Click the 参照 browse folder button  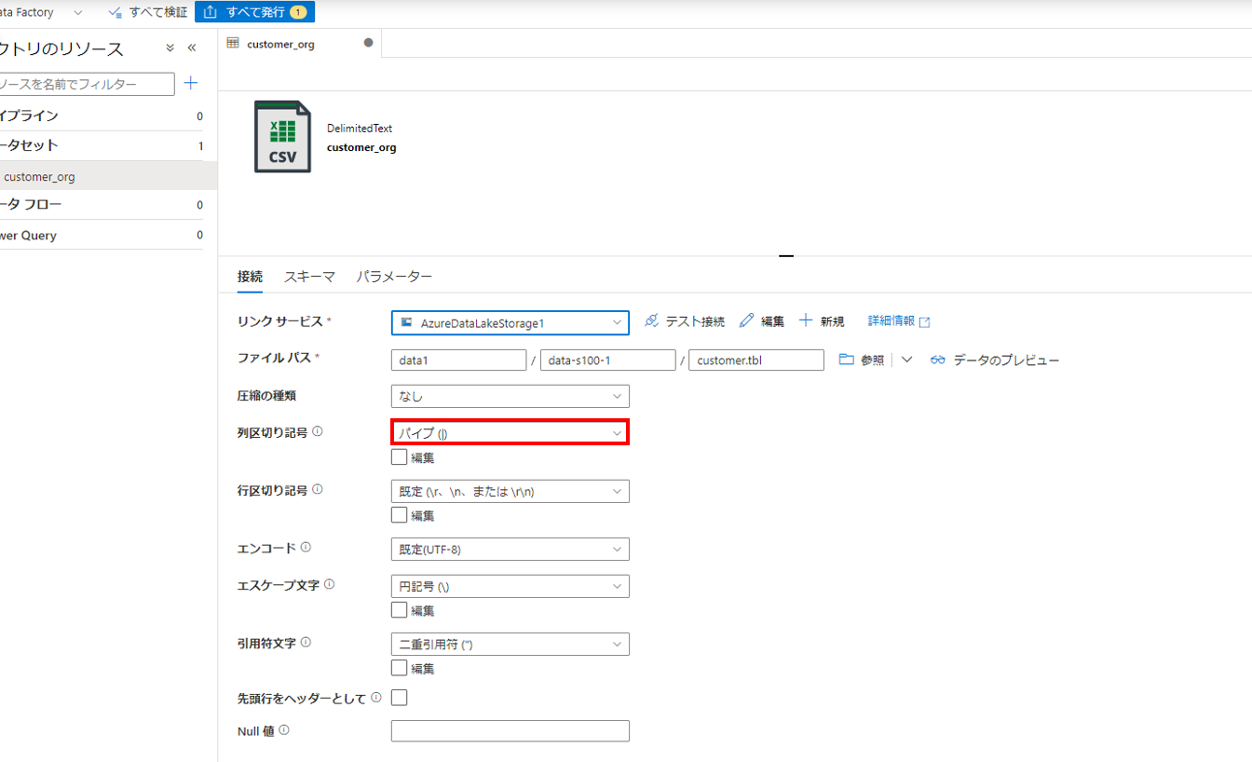point(862,360)
